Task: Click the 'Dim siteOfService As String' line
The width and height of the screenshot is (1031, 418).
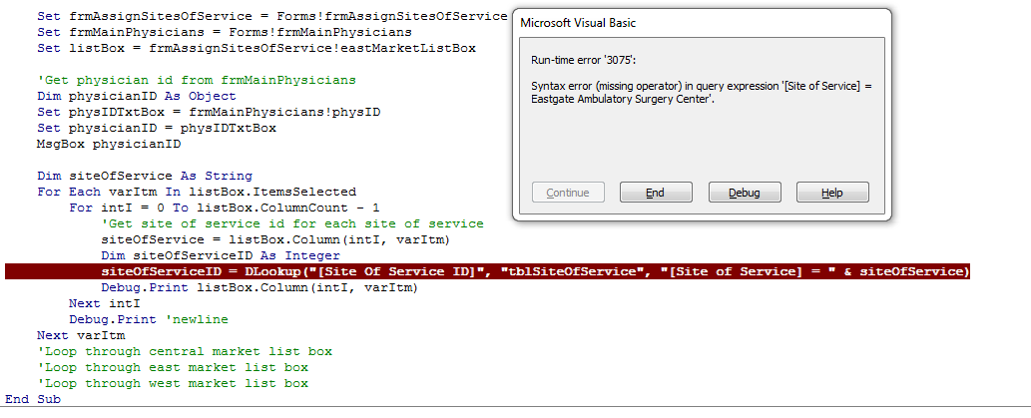Action: click(x=145, y=177)
